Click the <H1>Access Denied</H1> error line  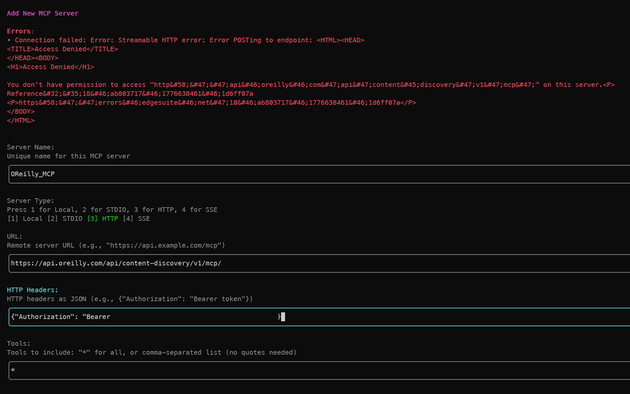50,67
